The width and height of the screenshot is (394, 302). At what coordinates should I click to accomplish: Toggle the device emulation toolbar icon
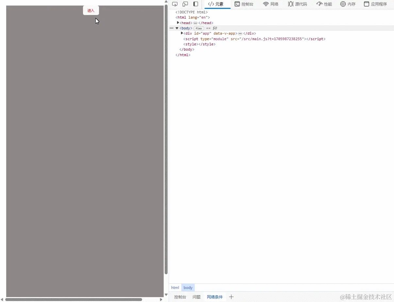tap(185, 4)
